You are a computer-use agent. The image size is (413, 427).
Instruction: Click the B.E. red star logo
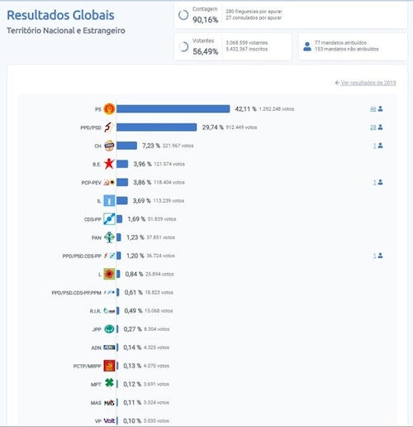tap(109, 164)
